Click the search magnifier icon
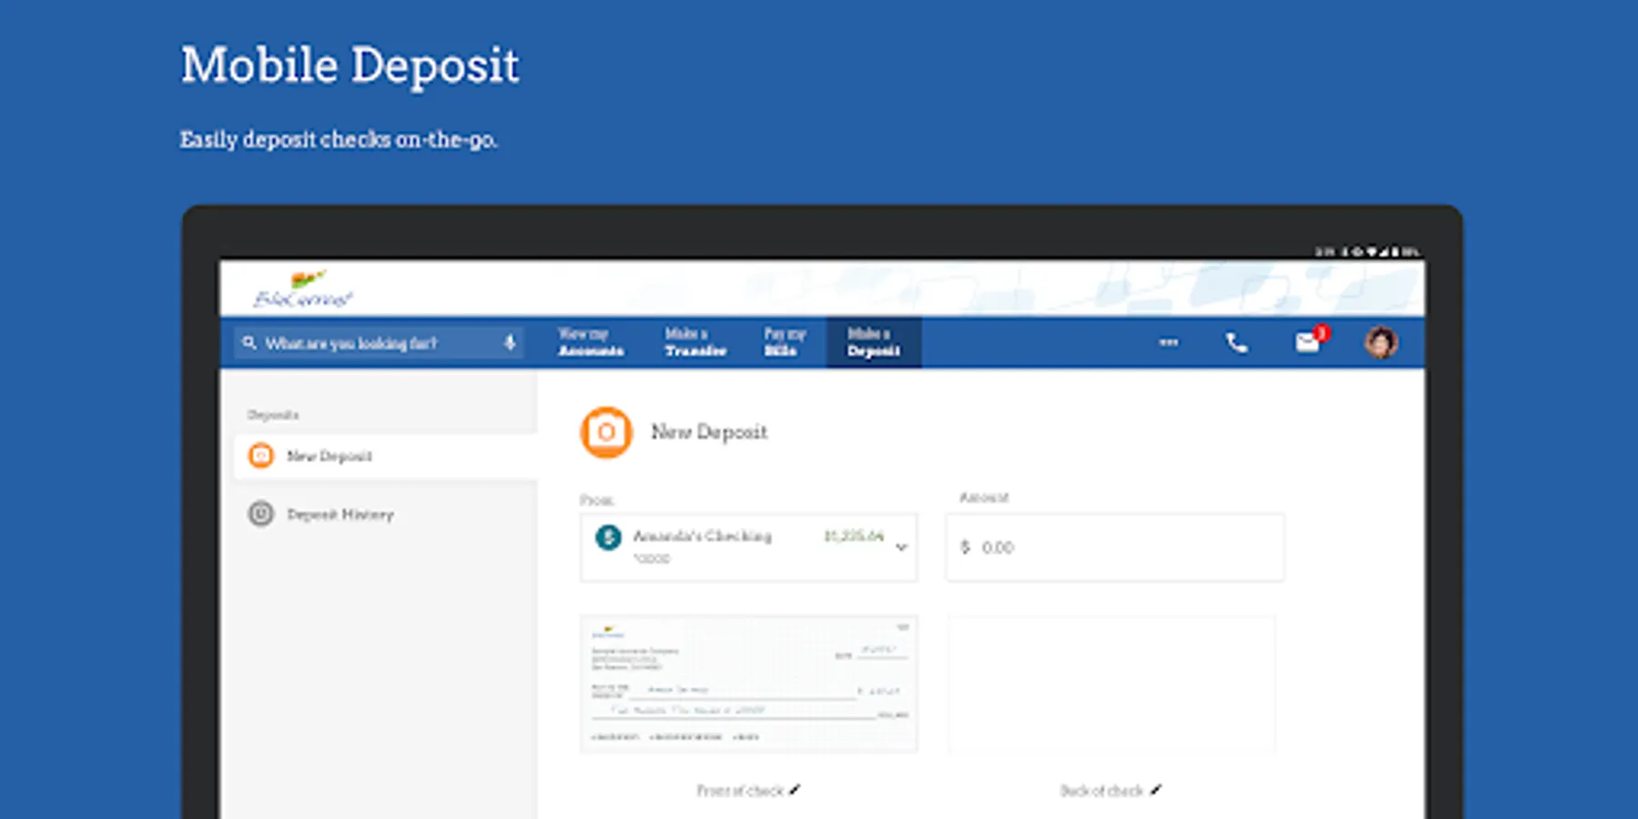1638x819 pixels. [x=249, y=343]
